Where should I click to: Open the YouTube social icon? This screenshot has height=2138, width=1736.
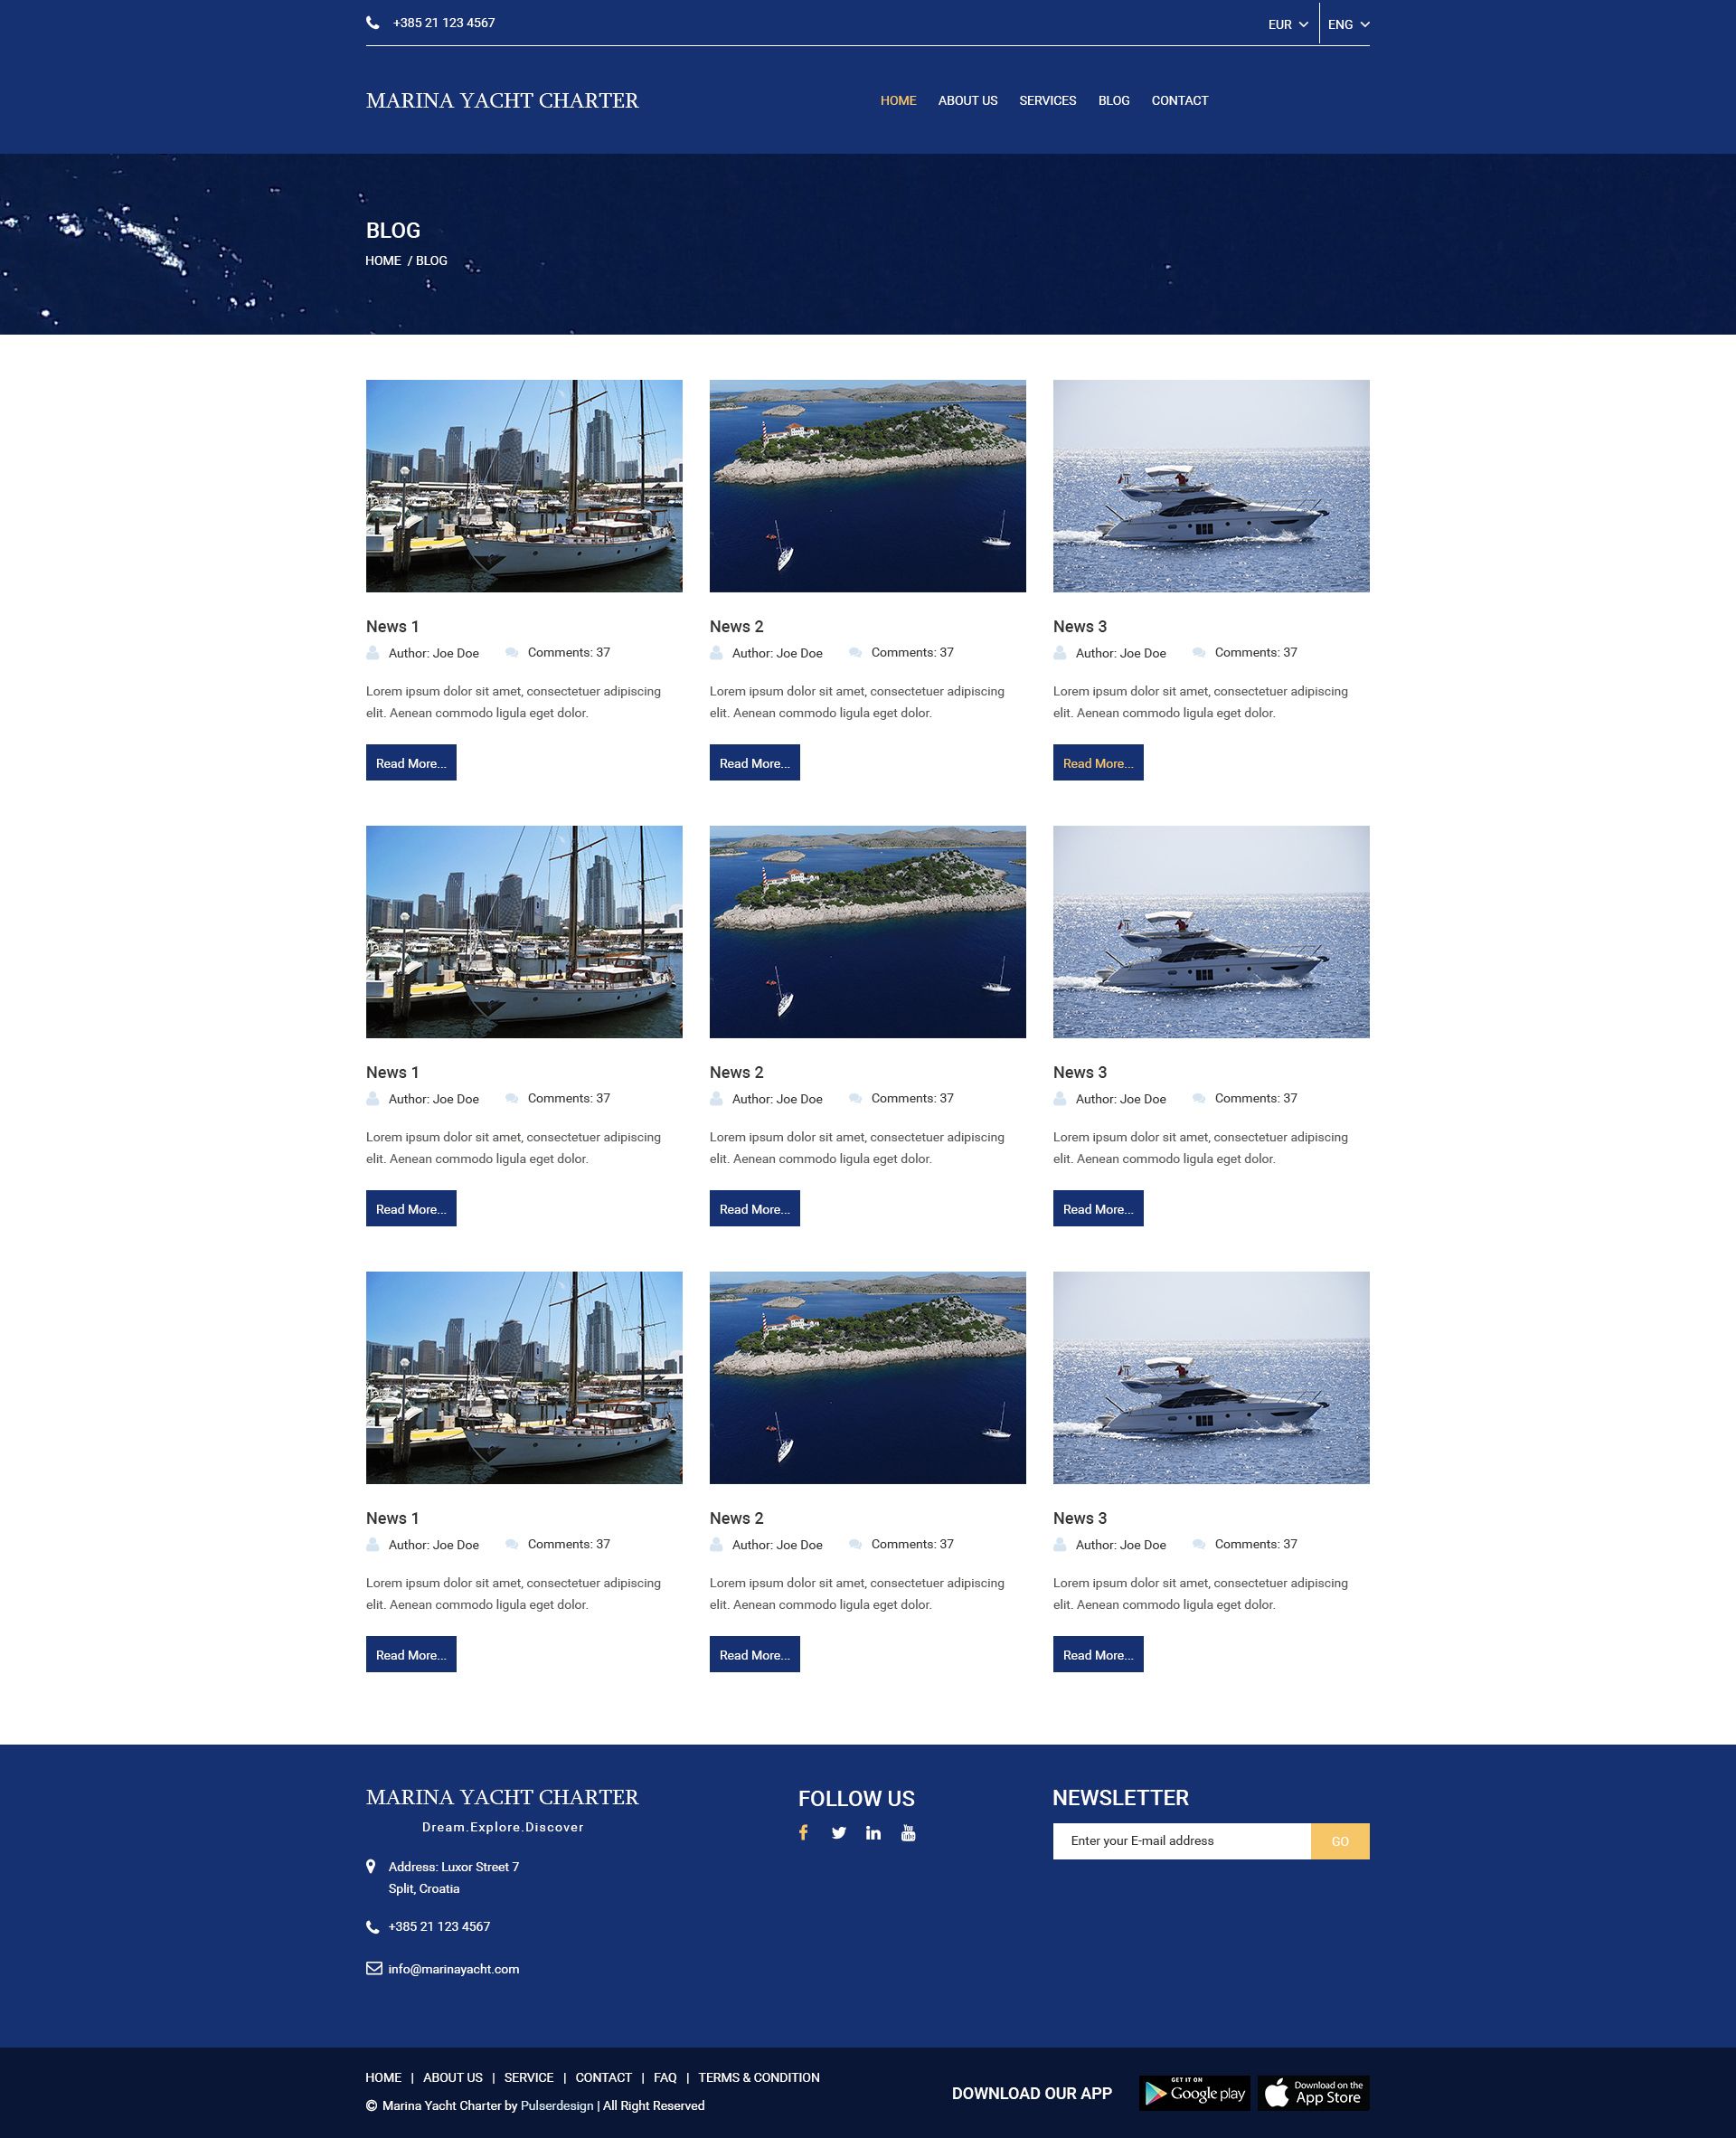(908, 1832)
